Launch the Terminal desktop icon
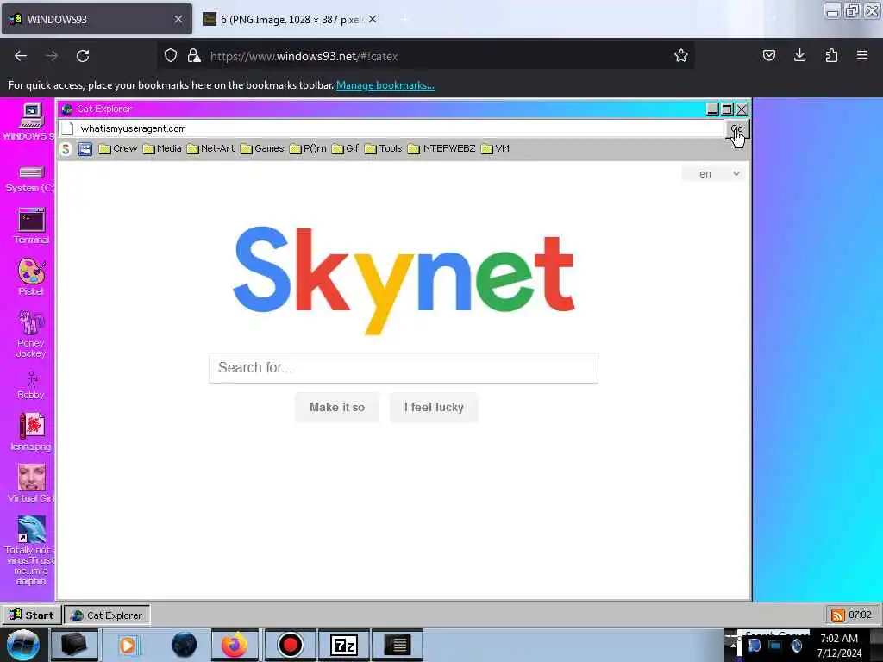The image size is (883, 662). (31, 225)
